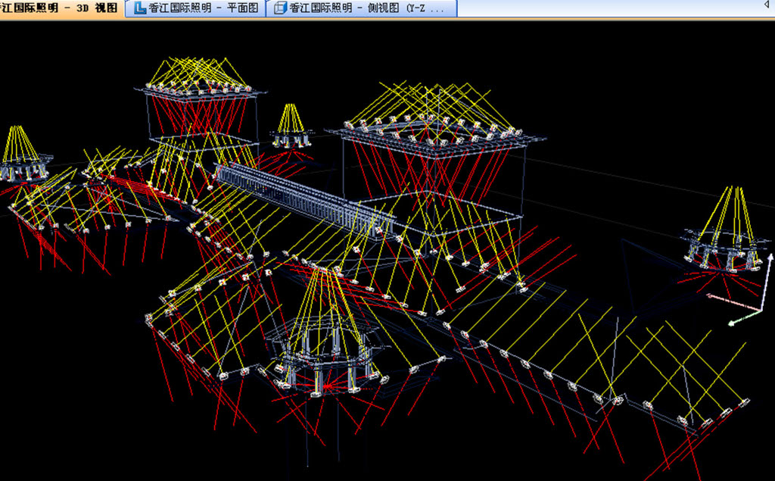Click the tab scroll left arrow
Image resolution: width=775 pixels, height=481 pixels.
coord(766,6)
